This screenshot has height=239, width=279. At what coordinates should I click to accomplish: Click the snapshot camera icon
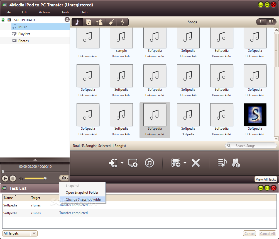click(x=63, y=178)
